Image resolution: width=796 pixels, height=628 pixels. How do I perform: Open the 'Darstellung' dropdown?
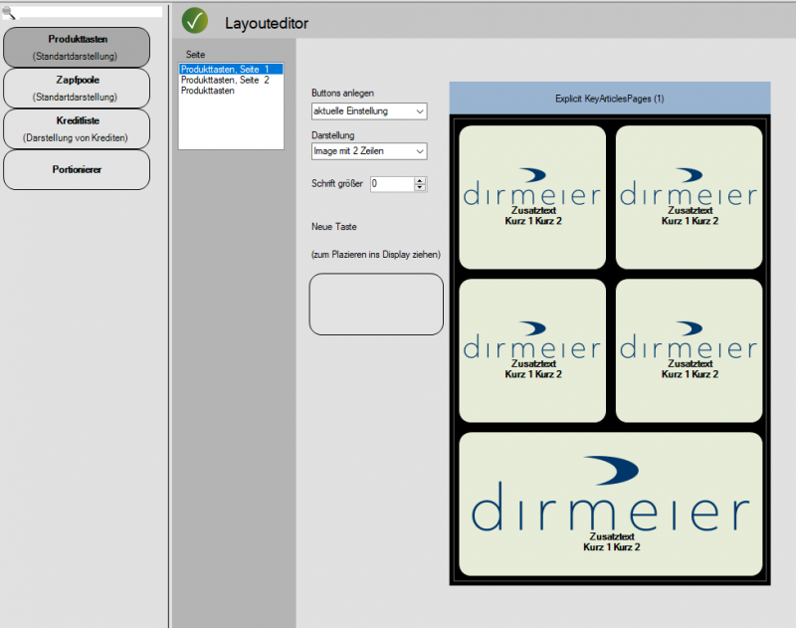click(x=368, y=151)
